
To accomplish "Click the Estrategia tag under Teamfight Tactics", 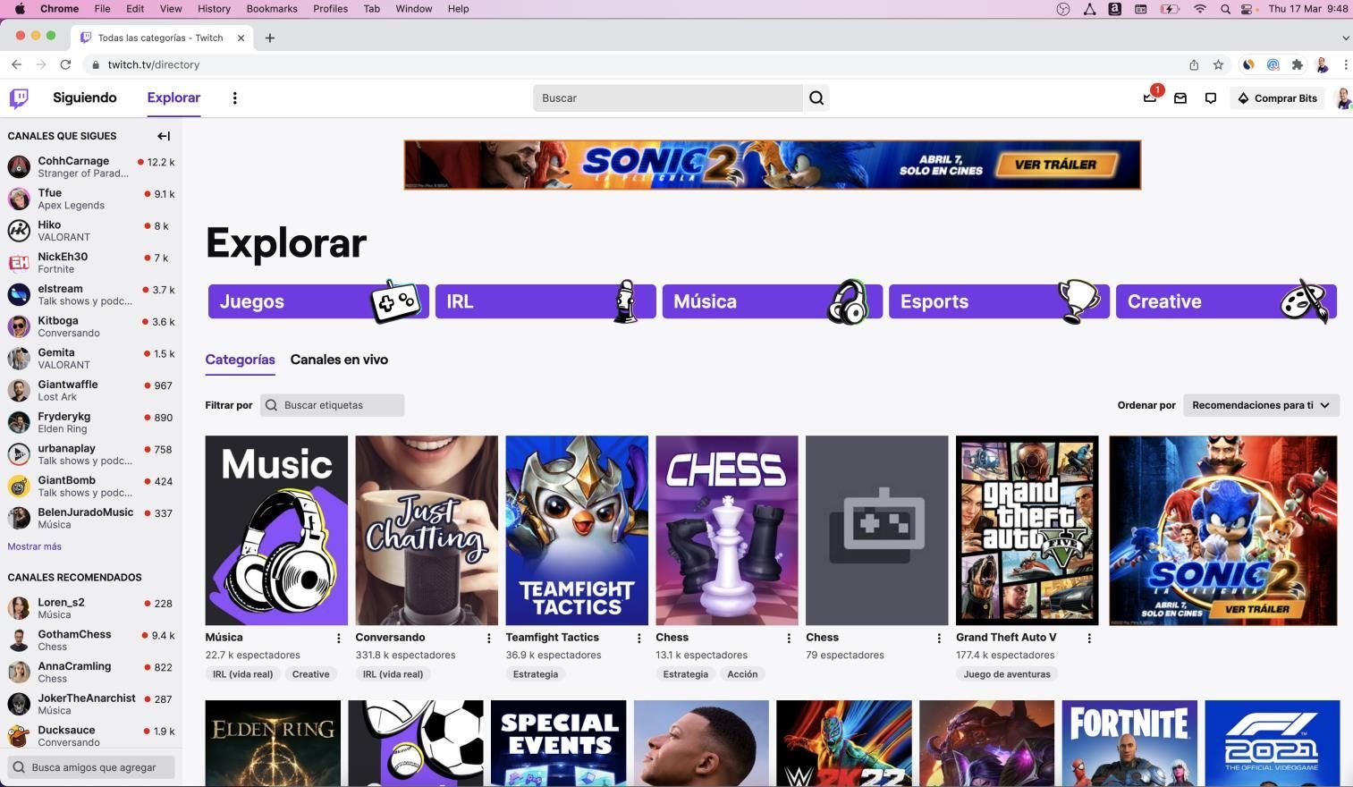I will [536, 674].
